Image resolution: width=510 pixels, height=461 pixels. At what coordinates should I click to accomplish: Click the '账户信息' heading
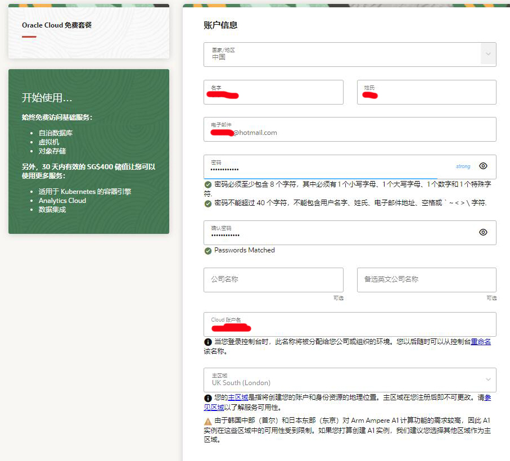tap(220, 25)
